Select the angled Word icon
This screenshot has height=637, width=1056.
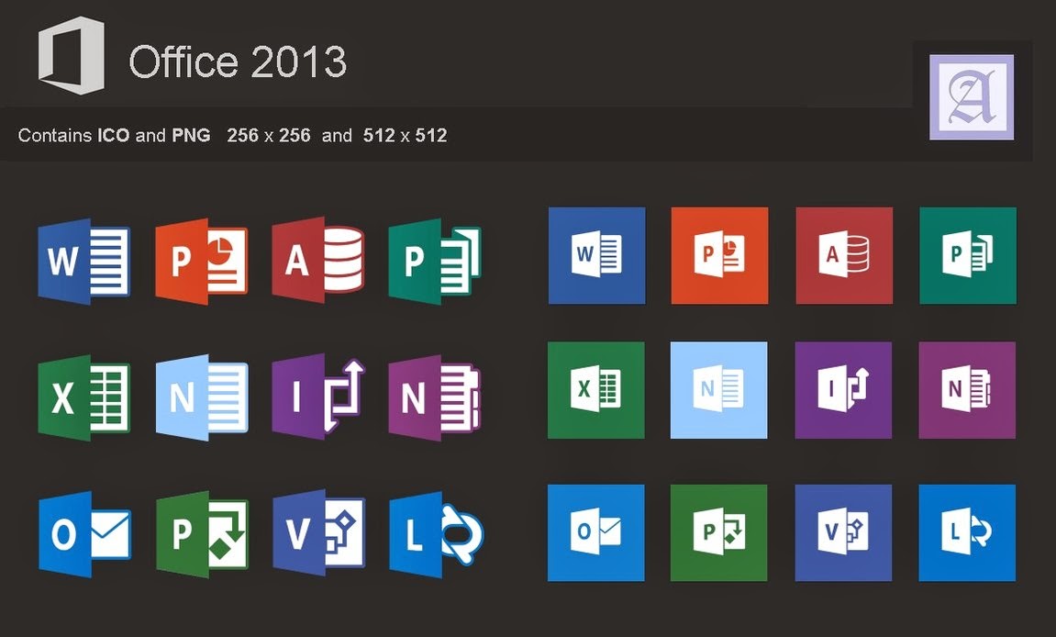[x=83, y=260]
